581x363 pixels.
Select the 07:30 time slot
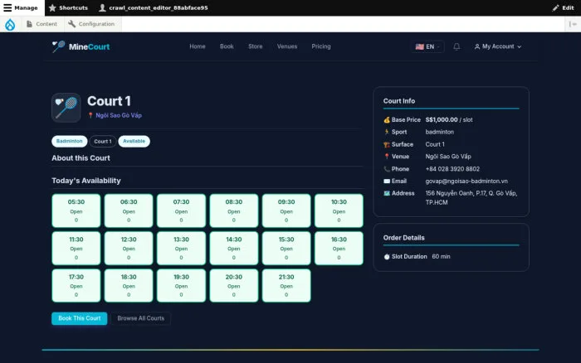(181, 211)
